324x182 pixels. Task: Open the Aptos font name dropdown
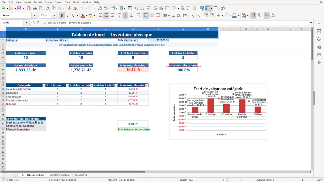35,16
